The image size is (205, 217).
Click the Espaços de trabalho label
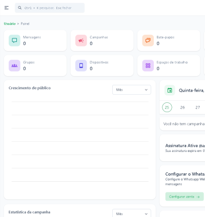coord(172,62)
